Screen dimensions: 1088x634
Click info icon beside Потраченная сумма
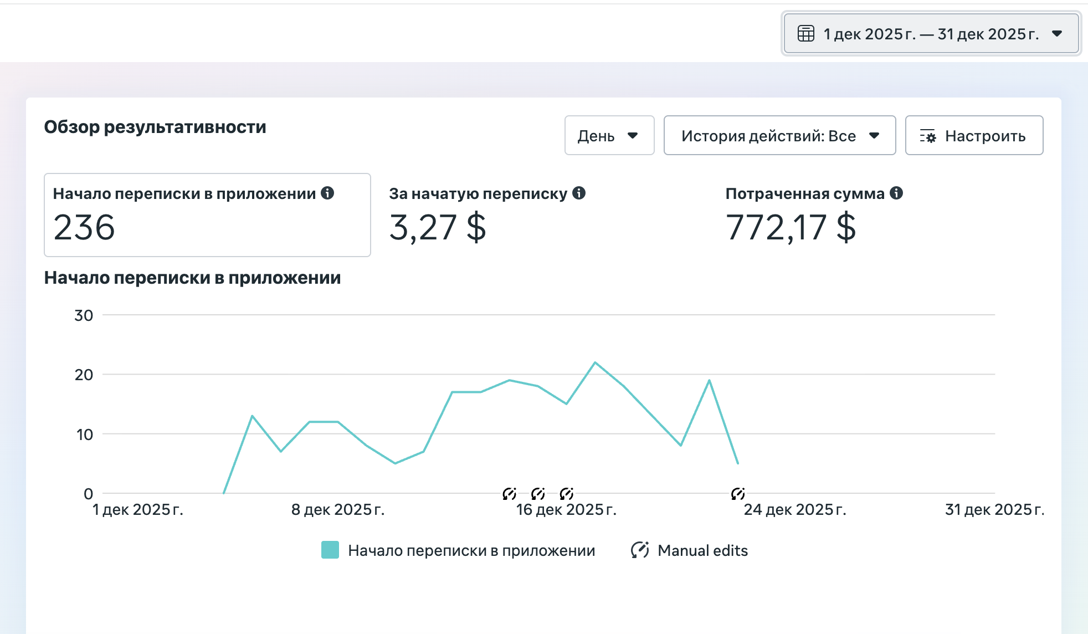[x=896, y=193]
